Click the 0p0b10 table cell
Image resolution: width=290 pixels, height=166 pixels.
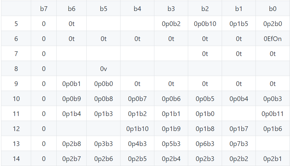(x=205, y=24)
